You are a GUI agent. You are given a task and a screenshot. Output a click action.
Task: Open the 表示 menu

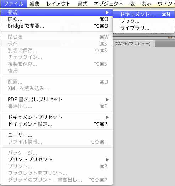[x=146, y=4]
